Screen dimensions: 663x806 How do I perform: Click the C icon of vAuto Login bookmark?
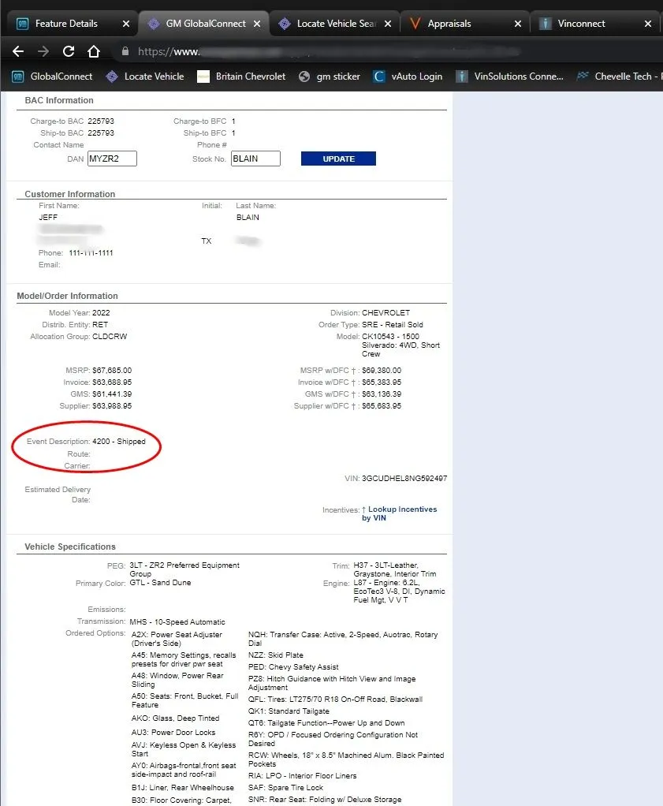point(378,76)
